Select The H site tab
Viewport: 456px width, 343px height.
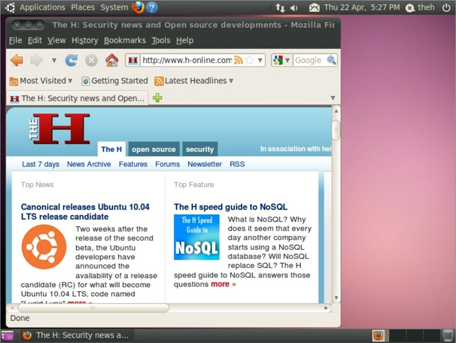click(111, 150)
